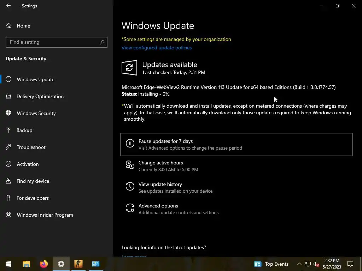Click the Advanced options gear-sync icon
The height and width of the screenshot is (271, 362).
(x=130, y=208)
